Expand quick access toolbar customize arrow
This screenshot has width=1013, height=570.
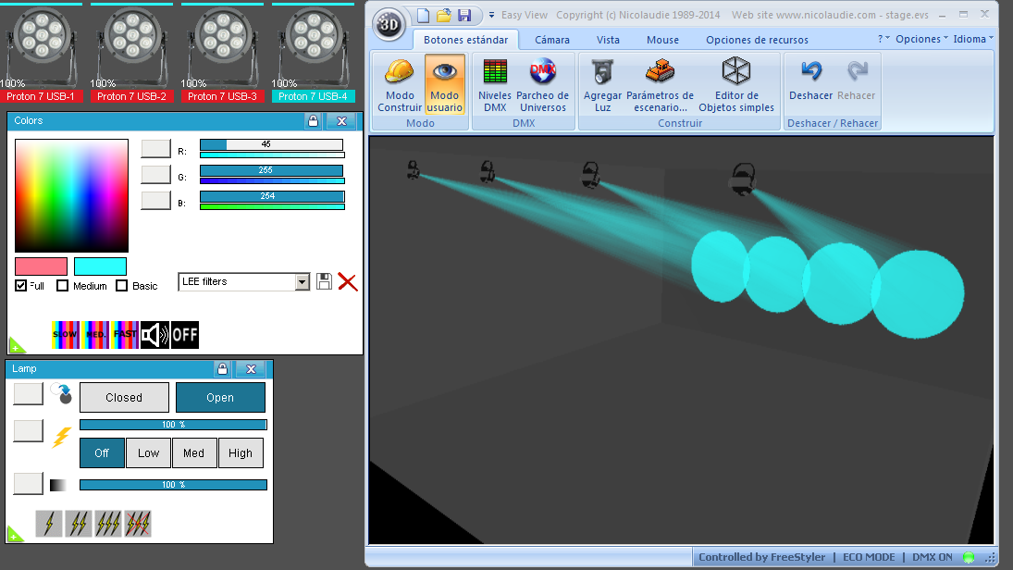(491, 15)
